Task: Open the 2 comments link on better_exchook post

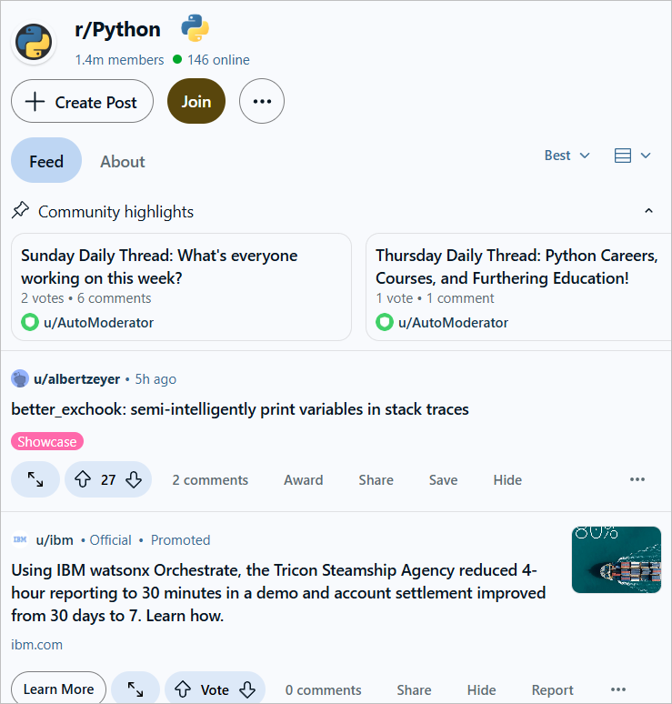Action: [x=210, y=480]
